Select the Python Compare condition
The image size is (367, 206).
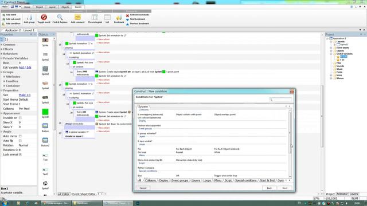pos(146,168)
